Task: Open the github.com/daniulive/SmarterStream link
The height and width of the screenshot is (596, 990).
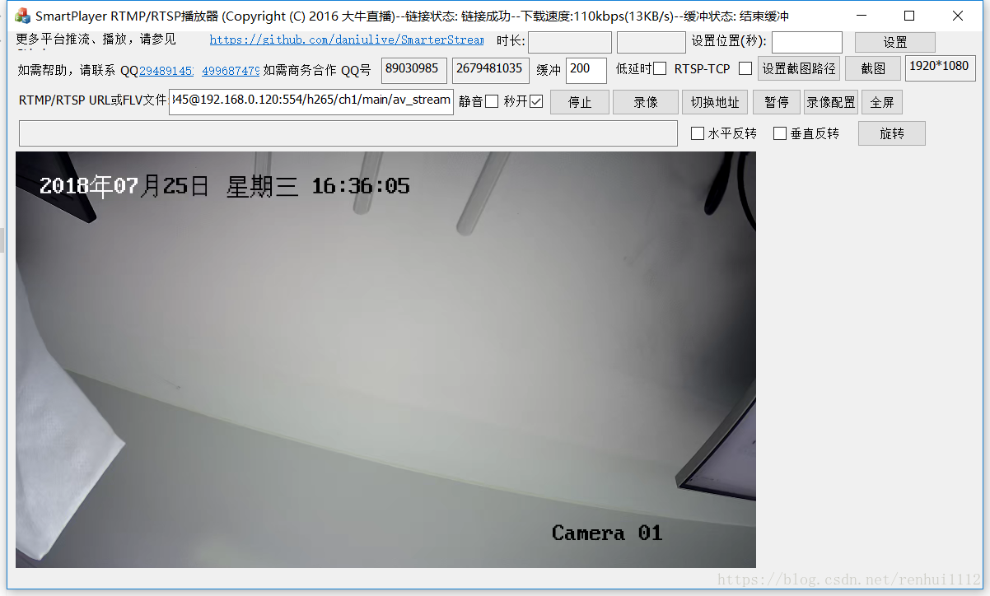Action: (347, 40)
